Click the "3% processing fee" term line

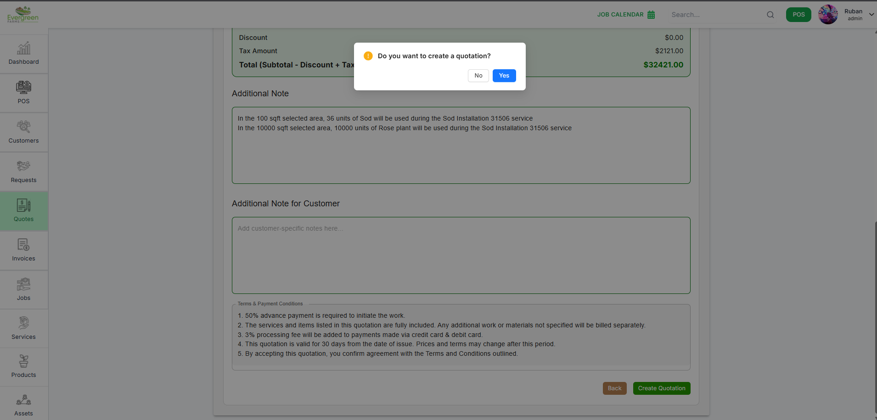[x=360, y=335]
